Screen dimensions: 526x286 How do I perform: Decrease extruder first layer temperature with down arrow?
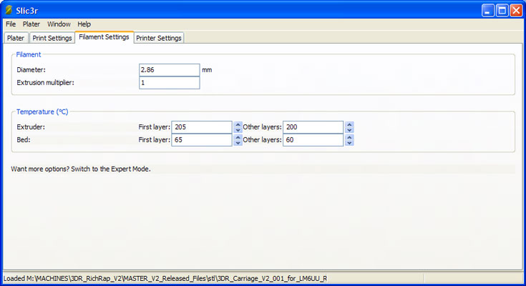pos(238,130)
